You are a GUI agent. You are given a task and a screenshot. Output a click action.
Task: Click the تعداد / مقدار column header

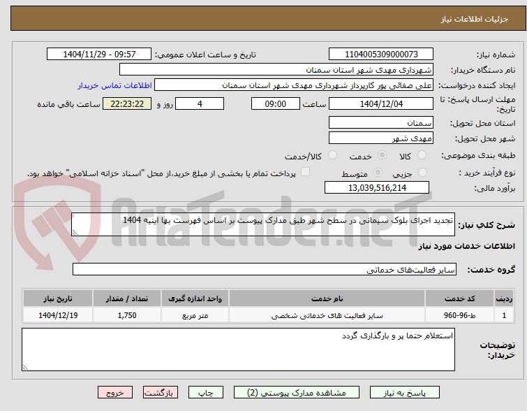(x=127, y=298)
